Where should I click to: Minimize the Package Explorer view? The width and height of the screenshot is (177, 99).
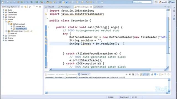point(37,7)
